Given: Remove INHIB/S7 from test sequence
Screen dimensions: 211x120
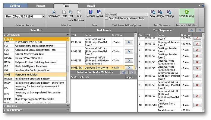Looking at the screenshot, I should point(197,76).
